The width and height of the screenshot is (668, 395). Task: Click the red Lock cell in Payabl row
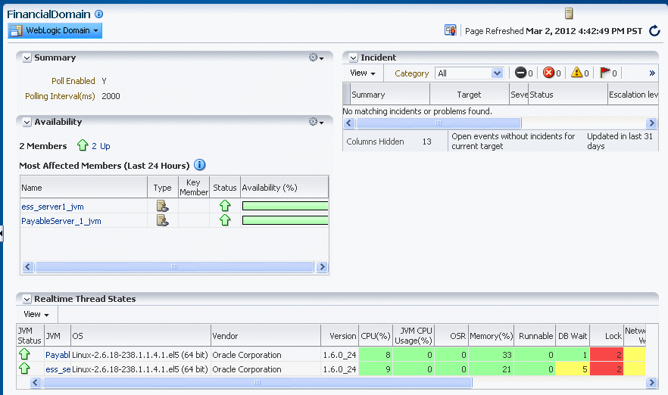(607, 355)
